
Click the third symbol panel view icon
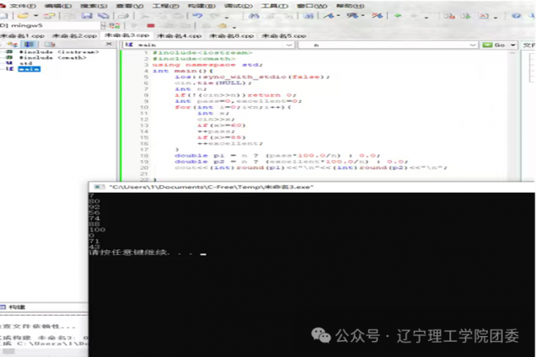coord(50,45)
